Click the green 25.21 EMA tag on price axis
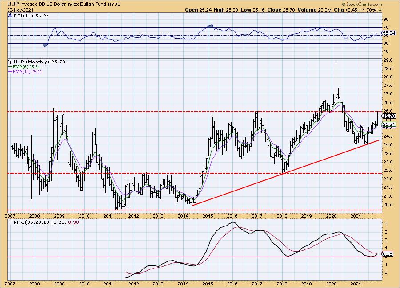 (x=389, y=125)
